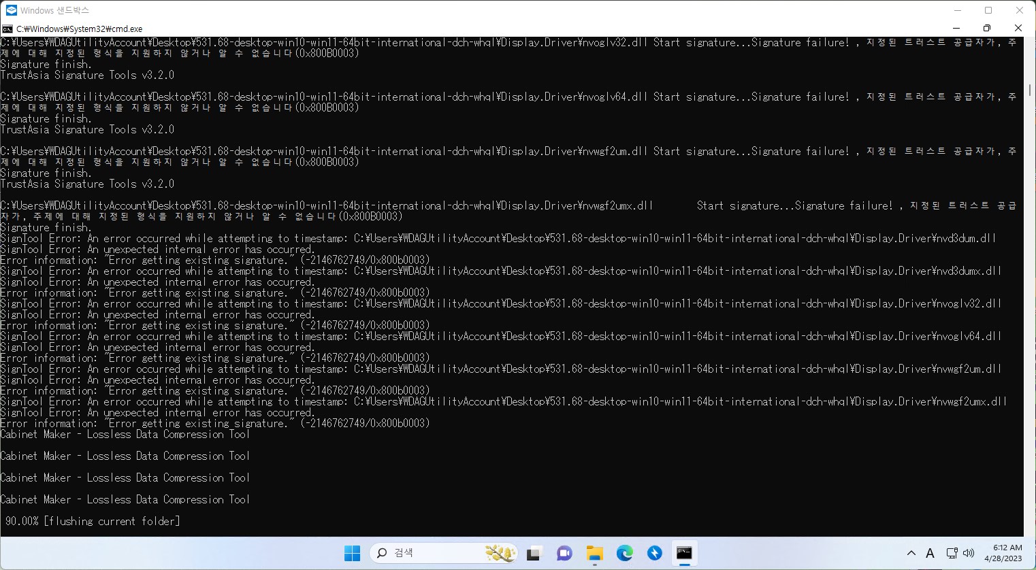This screenshot has height=570, width=1036.
Task: Minimize the cmd.exe window
Action: click(x=956, y=29)
